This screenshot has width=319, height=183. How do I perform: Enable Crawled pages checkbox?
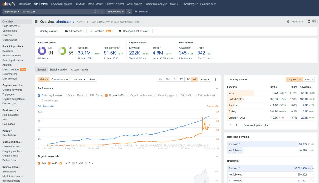point(39,101)
